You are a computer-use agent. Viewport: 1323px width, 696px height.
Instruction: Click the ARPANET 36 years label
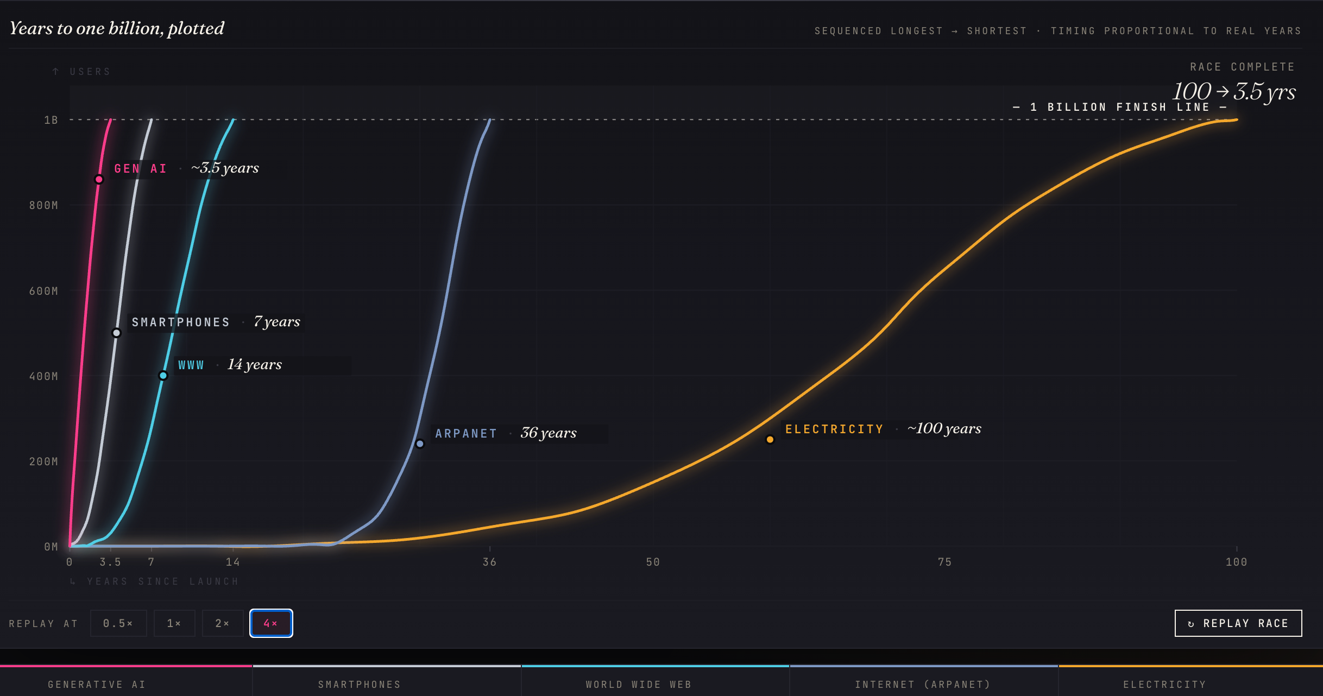[x=506, y=433]
